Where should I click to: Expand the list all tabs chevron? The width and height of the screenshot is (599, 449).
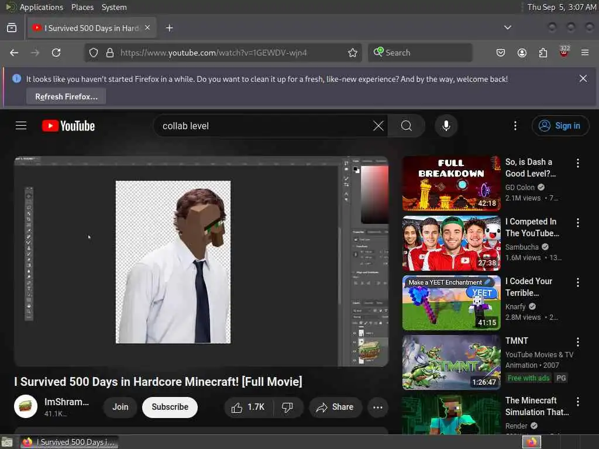click(x=507, y=27)
